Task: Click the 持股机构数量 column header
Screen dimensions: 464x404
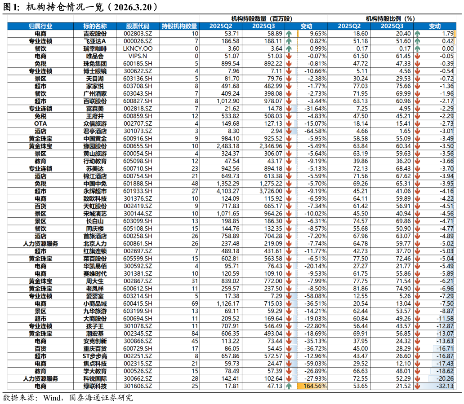Action: pos(179,26)
